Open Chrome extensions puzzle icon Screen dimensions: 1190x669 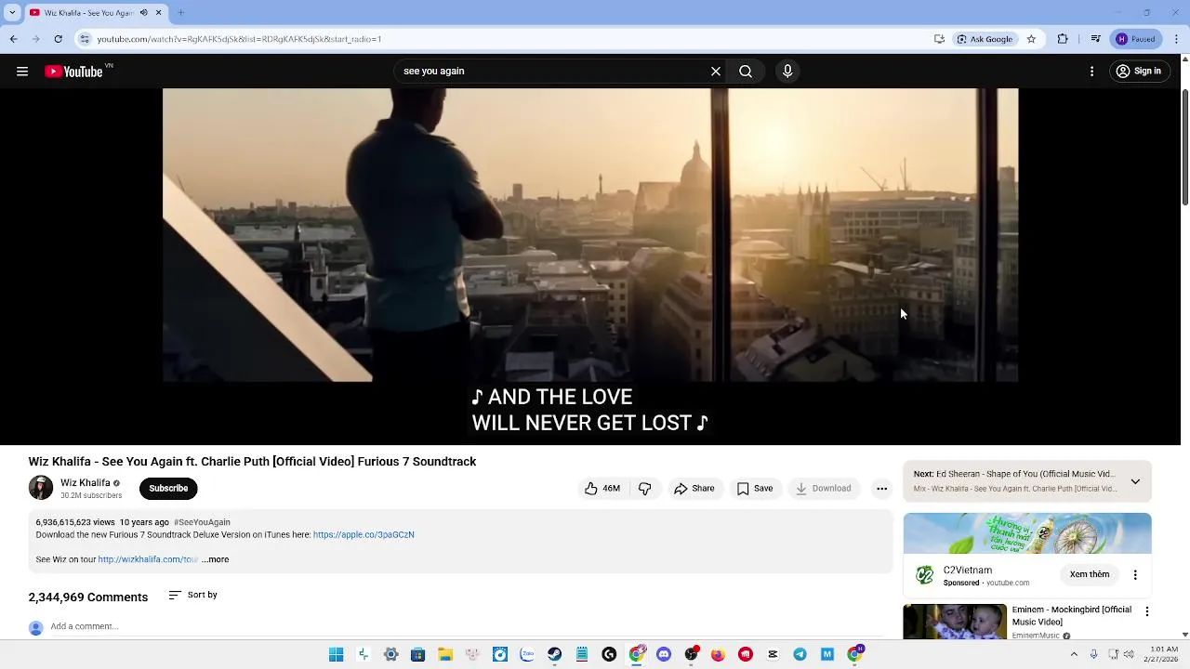tap(1063, 39)
